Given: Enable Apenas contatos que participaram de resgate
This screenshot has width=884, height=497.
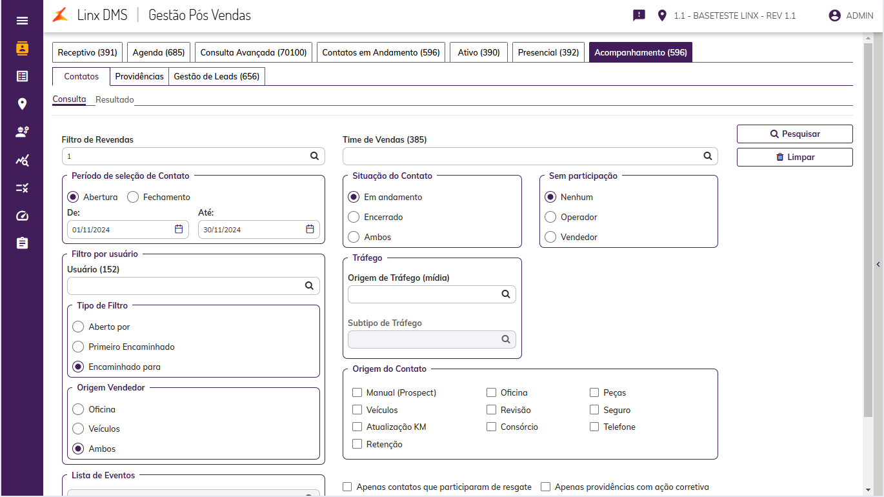Looking at the screenshot, I should point(347,487).
